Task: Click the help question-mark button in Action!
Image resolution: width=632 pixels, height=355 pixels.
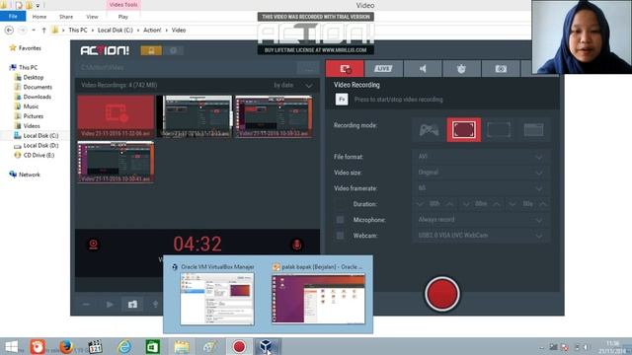Action: click(174, 50)
